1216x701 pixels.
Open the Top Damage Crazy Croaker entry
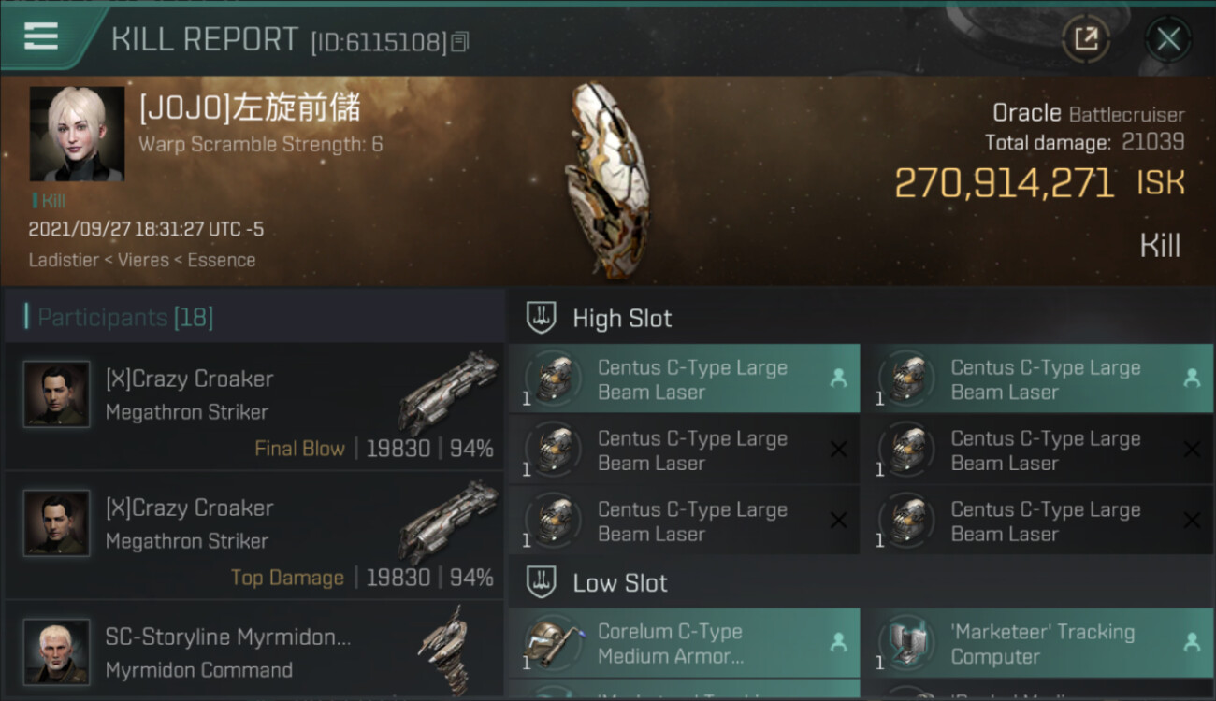pyautogui.click(x=254, y=536)
